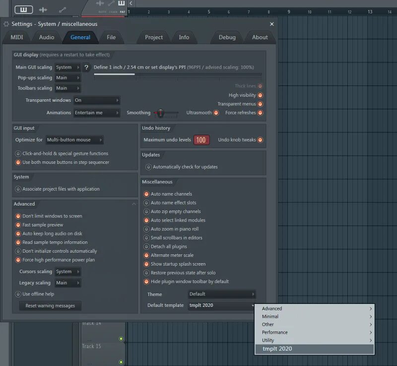This screenshot has width=397, height=366.
Task: Click the boxed piano-keys pattern icon in picker
Action: pos(23,9)
